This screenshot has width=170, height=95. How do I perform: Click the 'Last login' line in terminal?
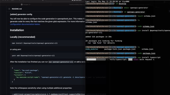(107, 2)
